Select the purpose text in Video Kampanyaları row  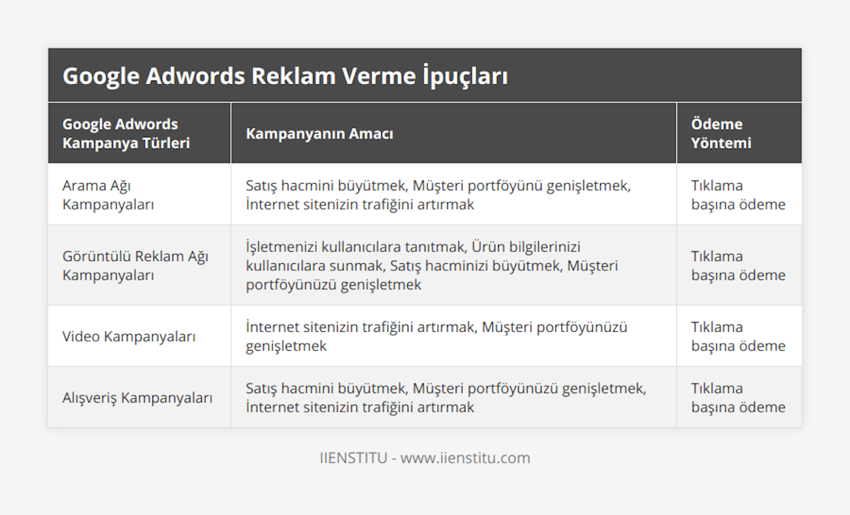436,336
